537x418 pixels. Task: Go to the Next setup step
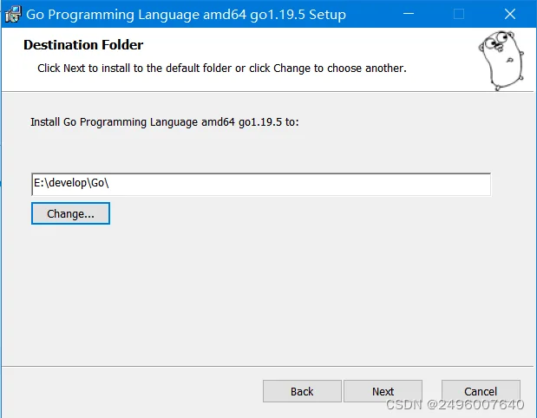click(x=383, y=391)
